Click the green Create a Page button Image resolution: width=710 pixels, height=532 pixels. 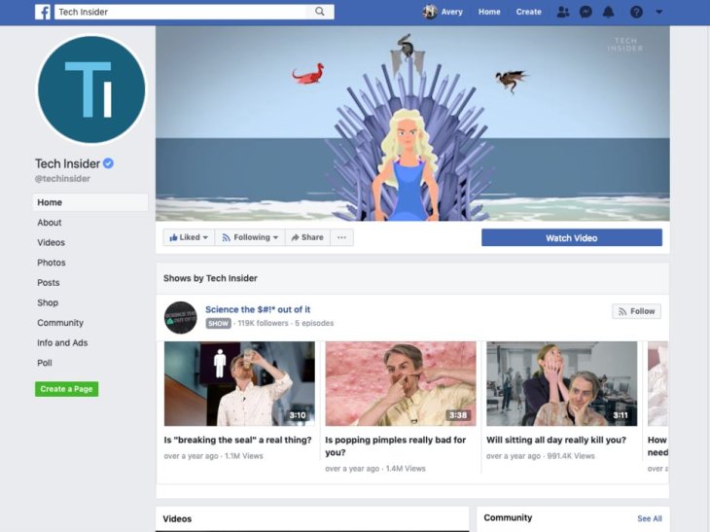(66, 389)
